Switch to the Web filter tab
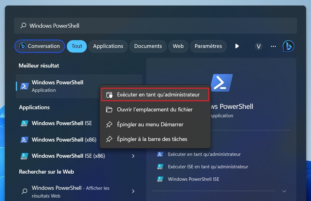311x201 pixels. tap(178, 46)
